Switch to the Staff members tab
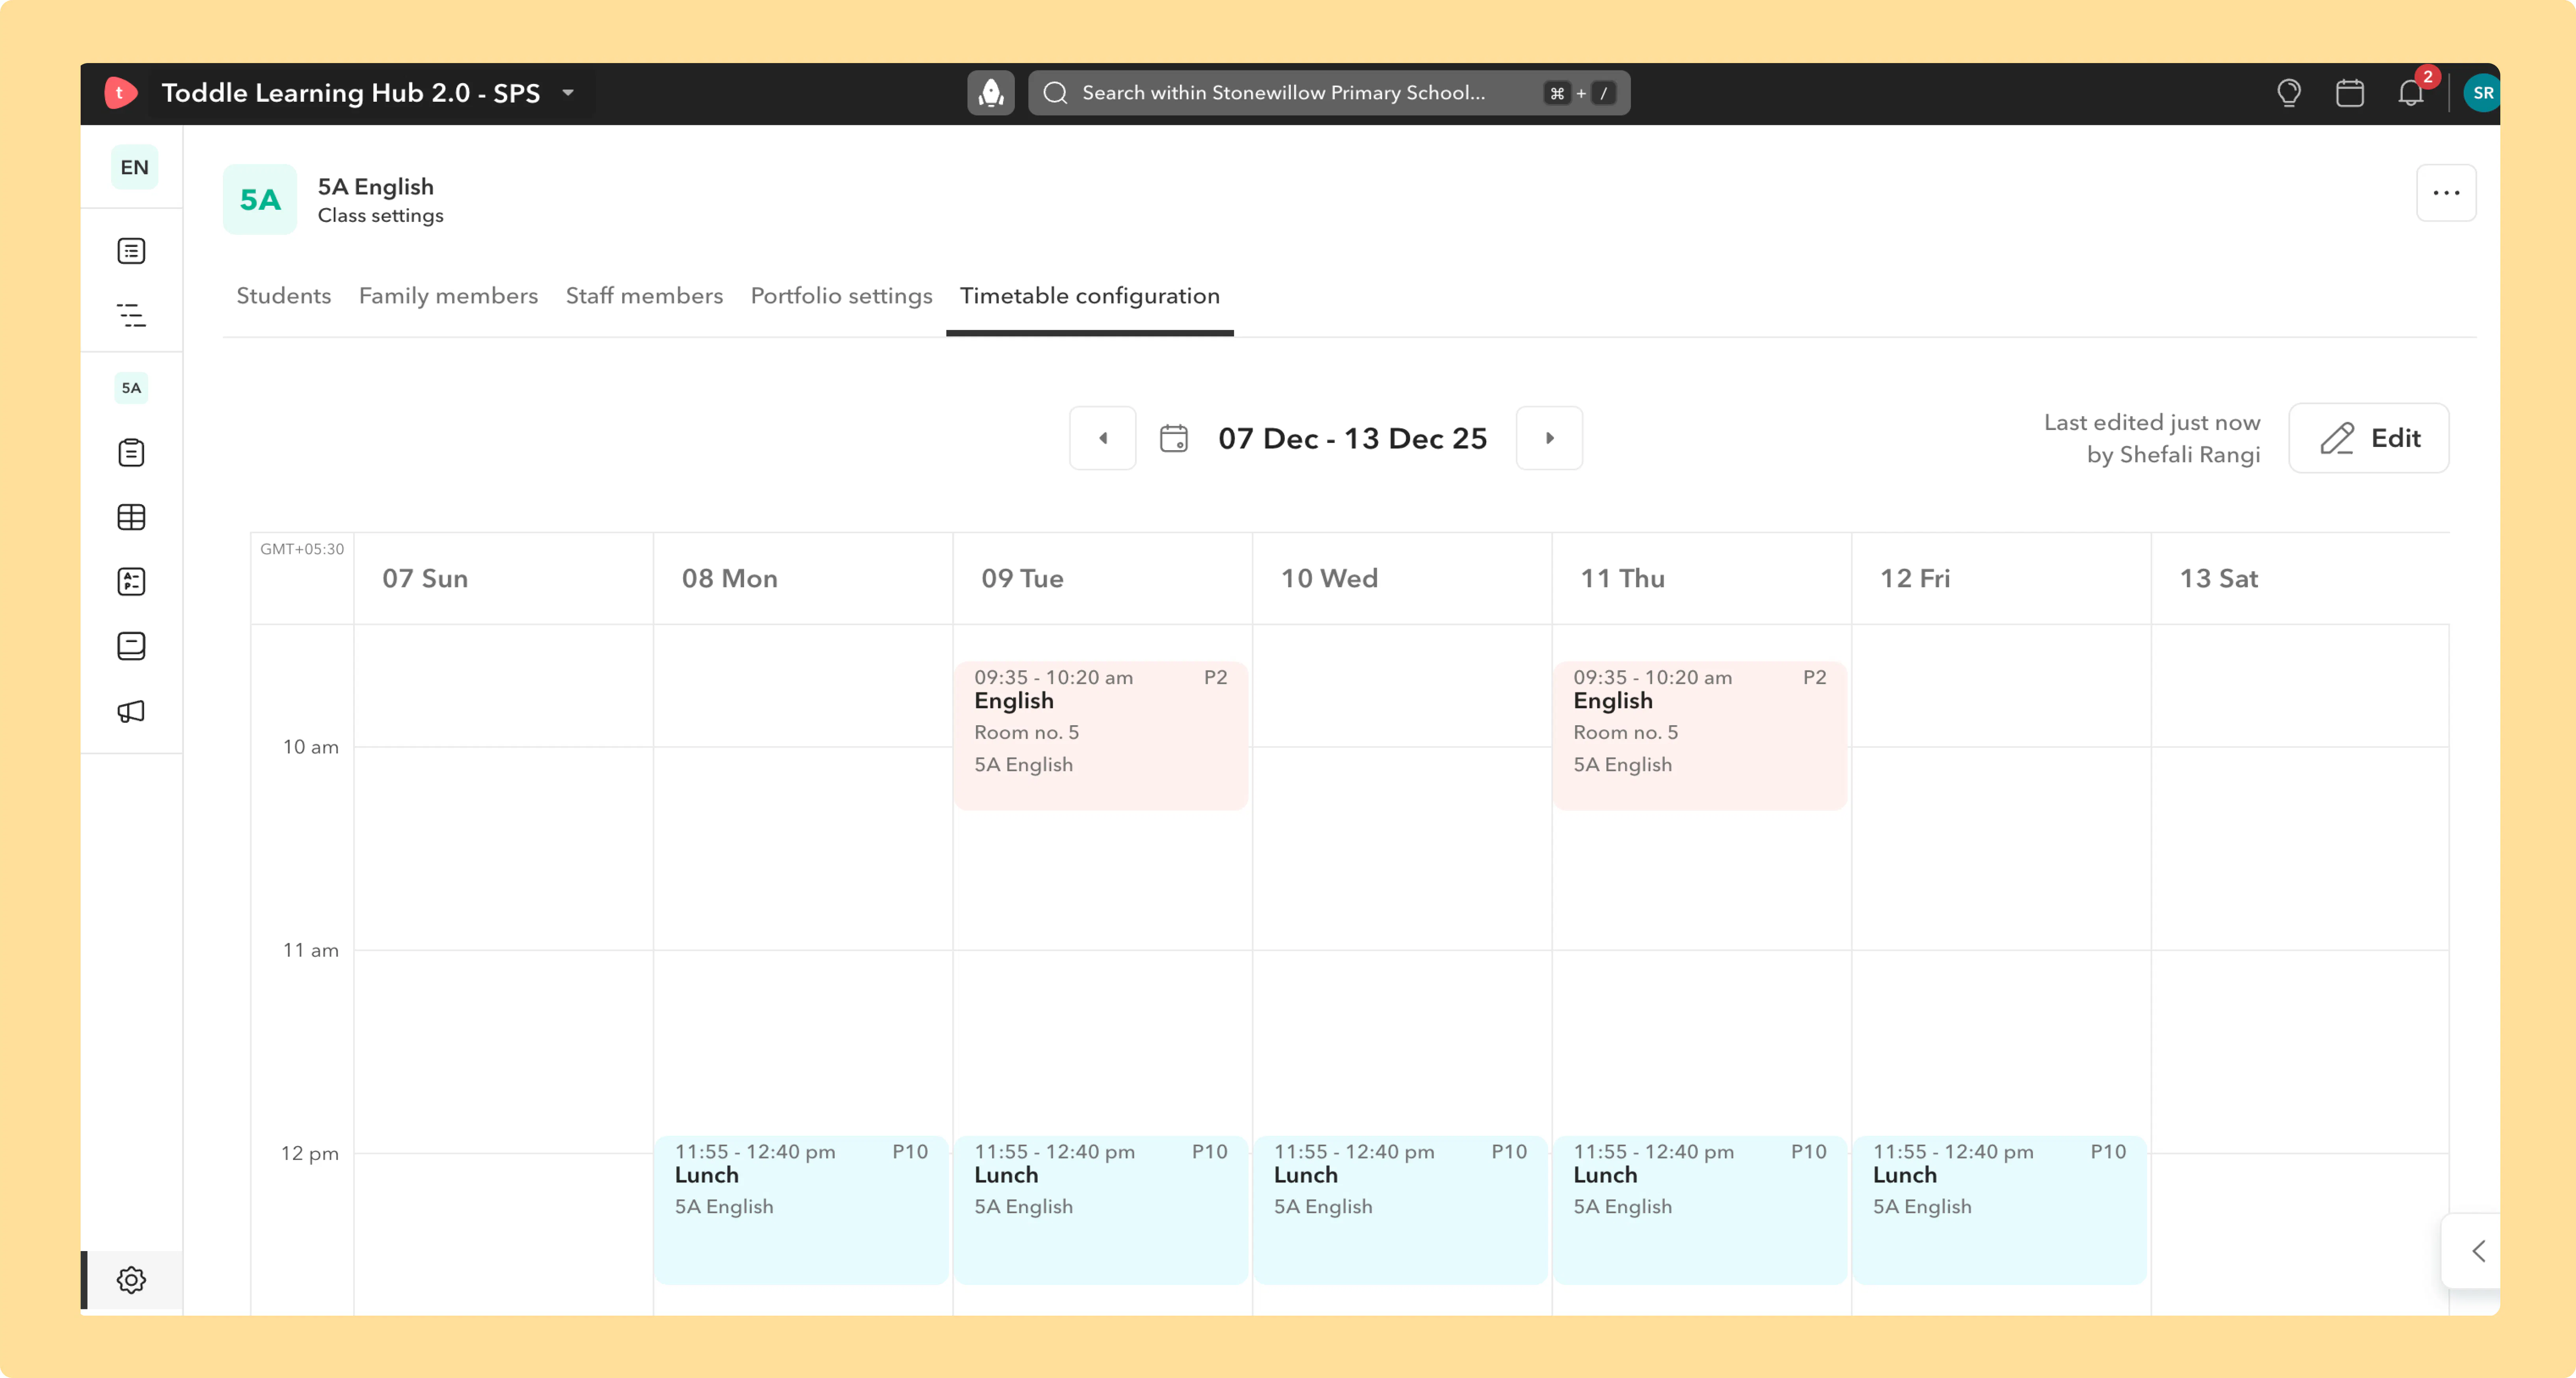Screen dimensions: 2576x1378 click(644, 296)
